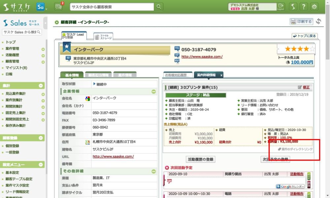Viewport: 330px width, 198px height.
Task: Switch to the 顧客担当情報 tab
Action: pos(98,75)
